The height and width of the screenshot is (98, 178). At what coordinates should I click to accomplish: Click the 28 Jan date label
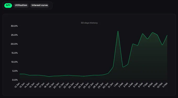pyautogui.click(x=96, y=86)
